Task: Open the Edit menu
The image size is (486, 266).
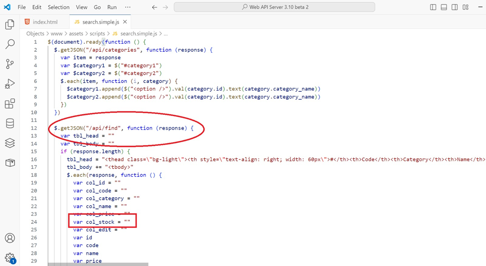Action: [36, 7]
